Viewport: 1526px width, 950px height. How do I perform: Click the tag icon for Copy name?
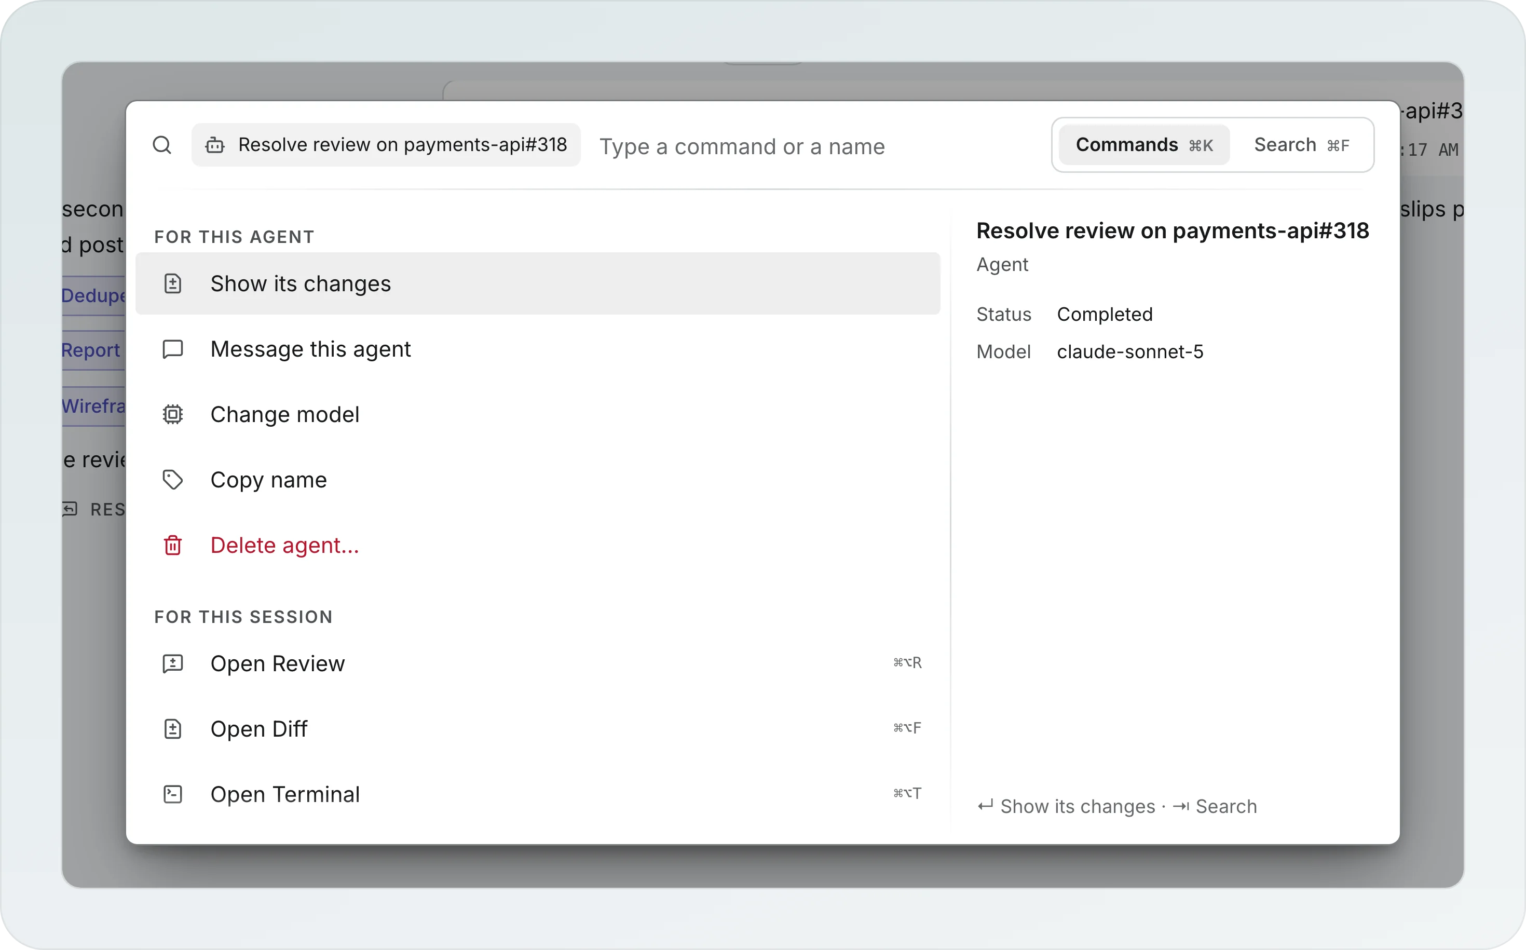173,479
